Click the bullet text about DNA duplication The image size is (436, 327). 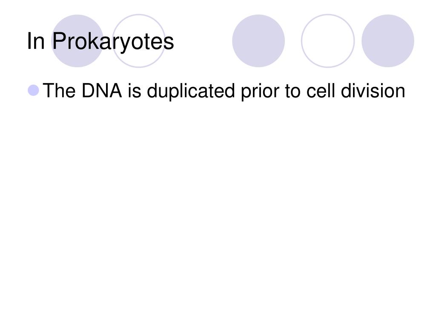tap(224, 91)
